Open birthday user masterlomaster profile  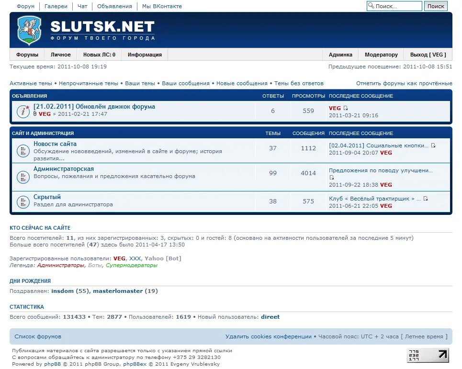[x=118, y=291]
